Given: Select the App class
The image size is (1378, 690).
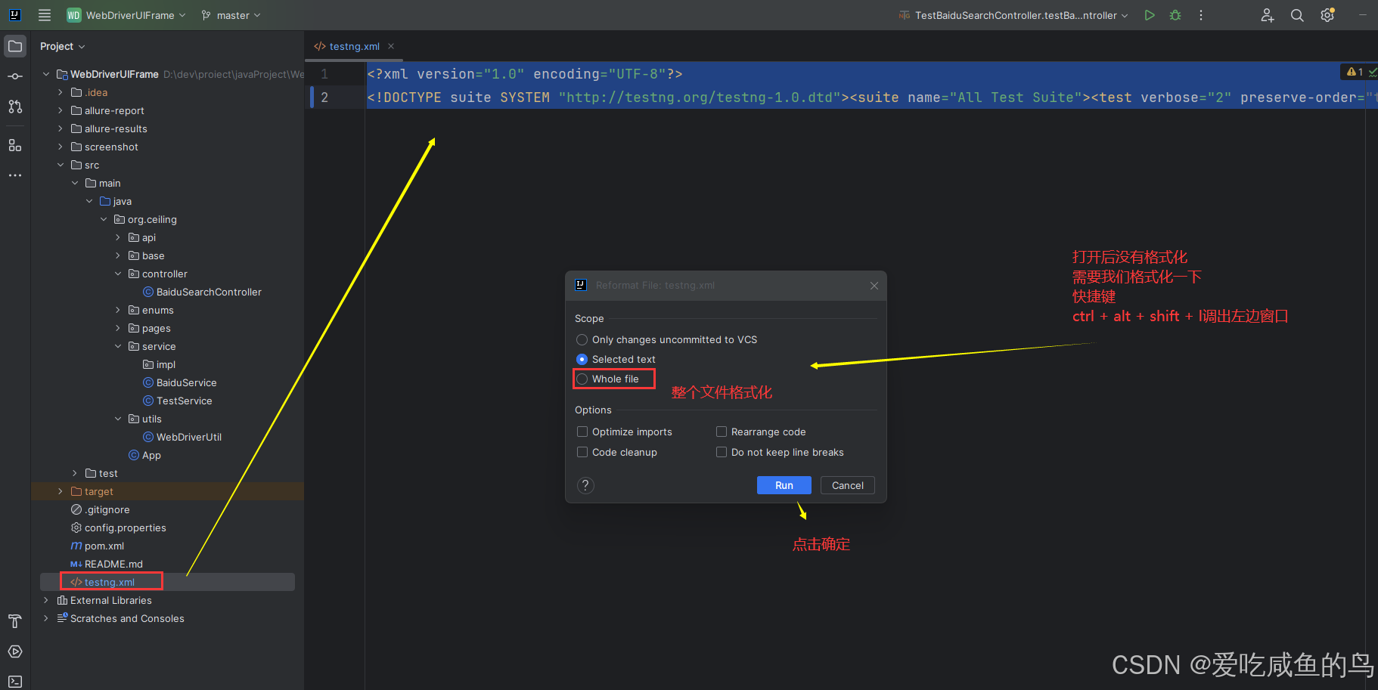Looking at the screenshot, I should tap(144, 455).
